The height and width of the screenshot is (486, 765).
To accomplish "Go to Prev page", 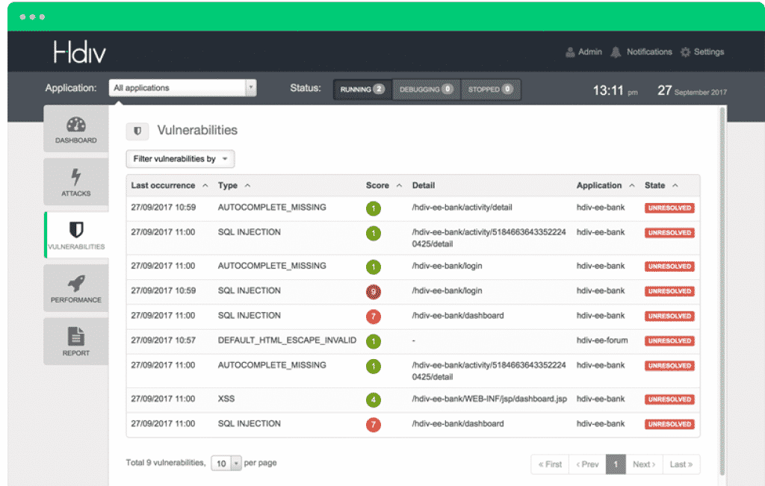I will pyautogui.click(x=587, y=464).
